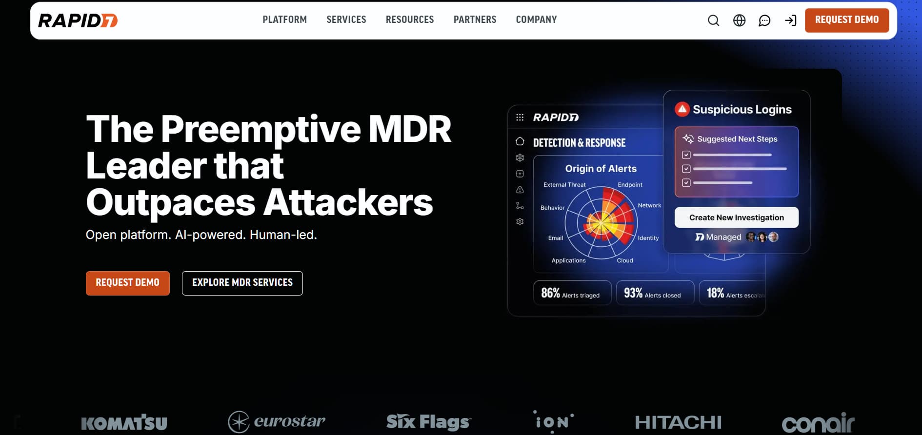Click the Hitachi customer logo
The height and width of the screenshot is (435, 922).
point(678,422)
